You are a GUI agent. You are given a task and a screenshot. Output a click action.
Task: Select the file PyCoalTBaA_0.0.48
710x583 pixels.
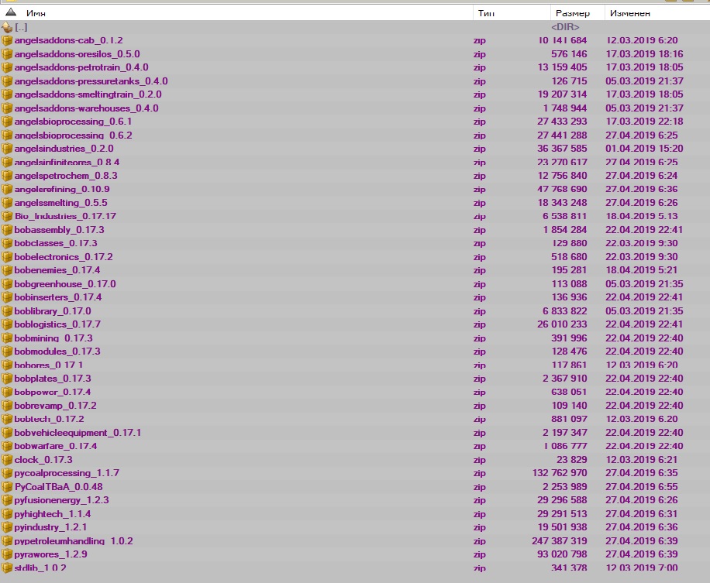pyautogui.click(x=59, y=487)
